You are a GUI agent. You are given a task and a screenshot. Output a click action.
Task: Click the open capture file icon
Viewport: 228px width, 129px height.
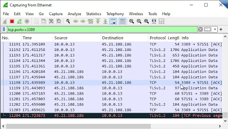36,21
